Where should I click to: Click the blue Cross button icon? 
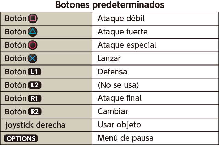click(x=33, y=58)
